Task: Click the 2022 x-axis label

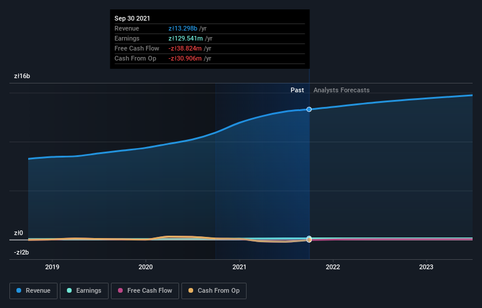Action: coord(333,267)
